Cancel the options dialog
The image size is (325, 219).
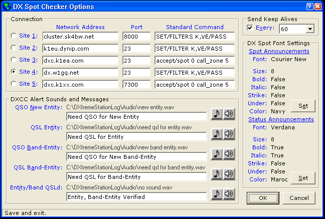pyautogui.click(x=299, y=198)
